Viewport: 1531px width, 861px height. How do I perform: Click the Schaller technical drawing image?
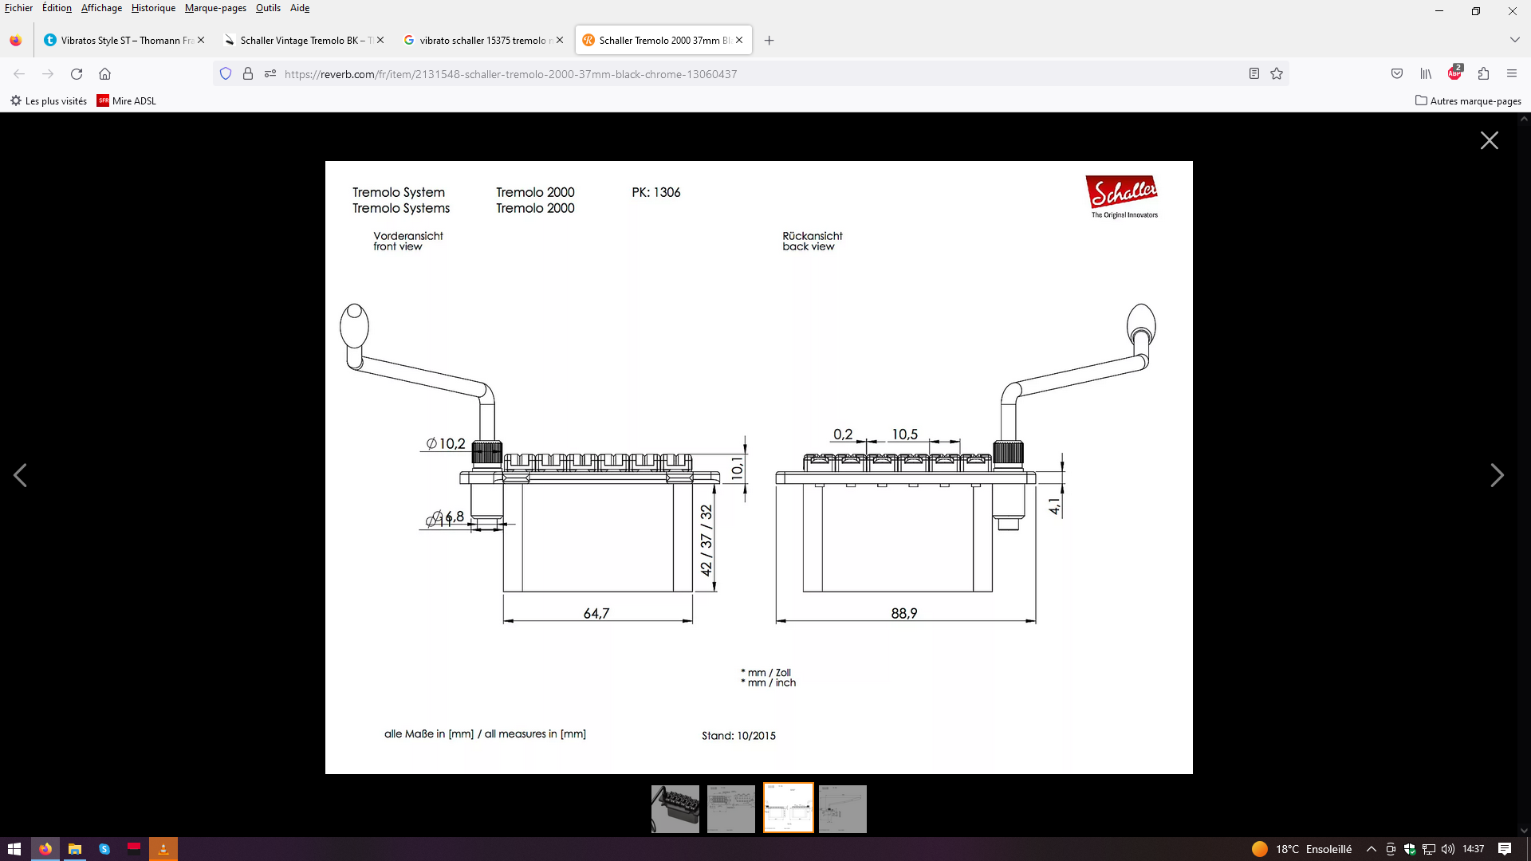tap(758, 467)
